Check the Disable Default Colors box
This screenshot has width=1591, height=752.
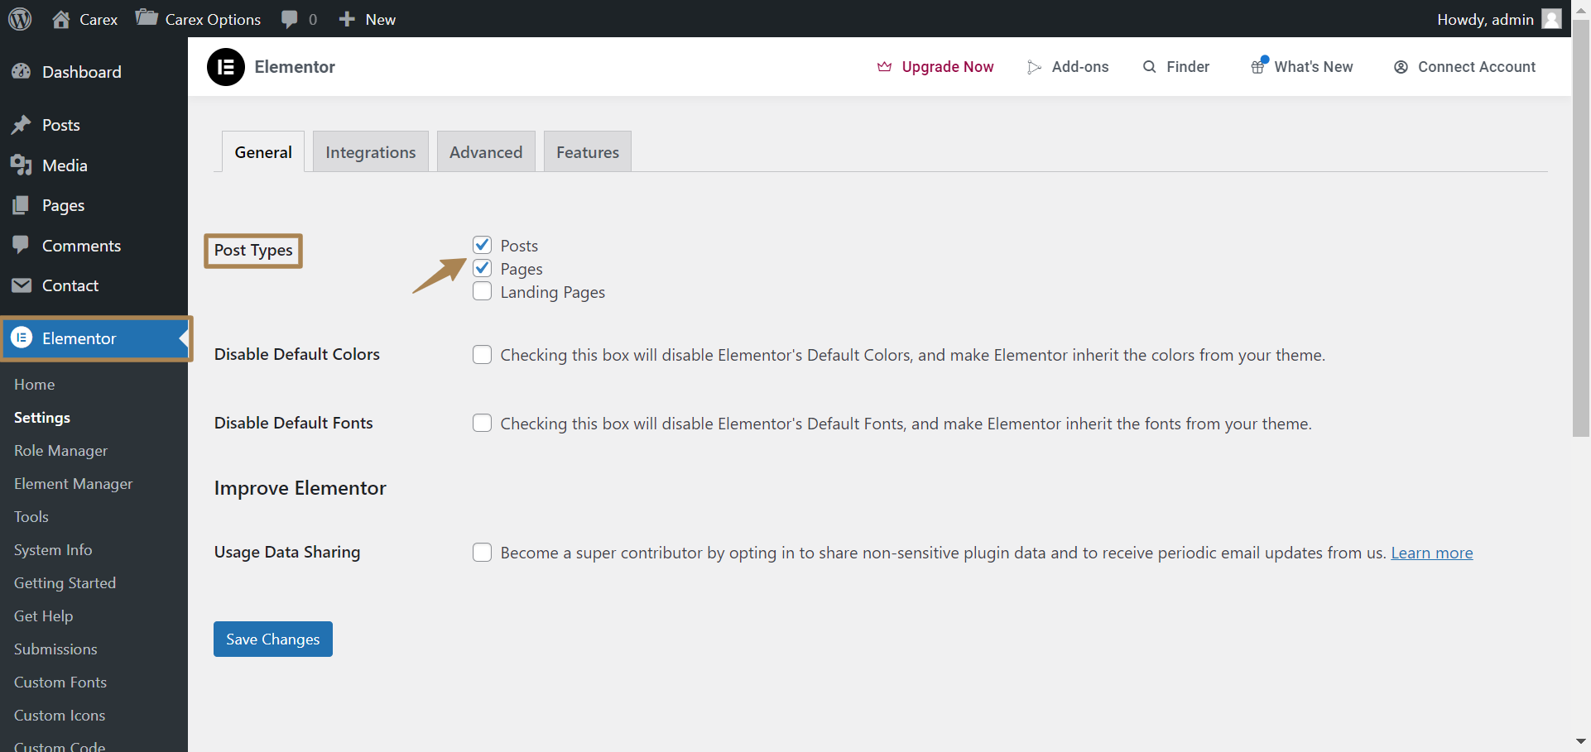tap(483, 355)
